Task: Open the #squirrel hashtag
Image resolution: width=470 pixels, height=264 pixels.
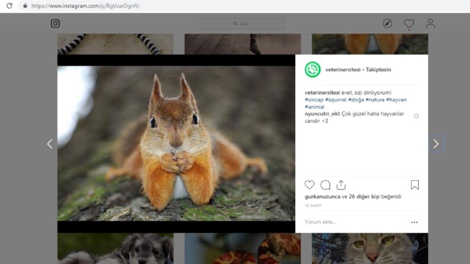Action: pos(335,99)
